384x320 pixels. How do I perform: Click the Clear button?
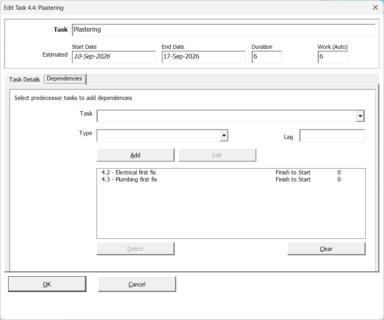click(327, 249)
